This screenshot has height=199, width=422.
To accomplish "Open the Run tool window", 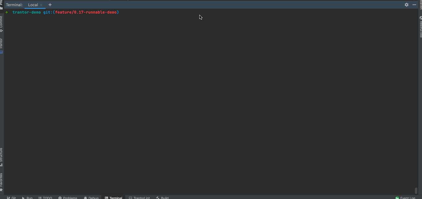I will tap(27, 198).
